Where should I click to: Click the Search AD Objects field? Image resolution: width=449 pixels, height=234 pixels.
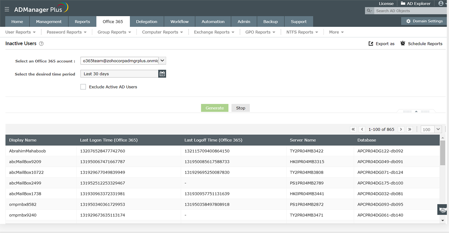point(411,11)
